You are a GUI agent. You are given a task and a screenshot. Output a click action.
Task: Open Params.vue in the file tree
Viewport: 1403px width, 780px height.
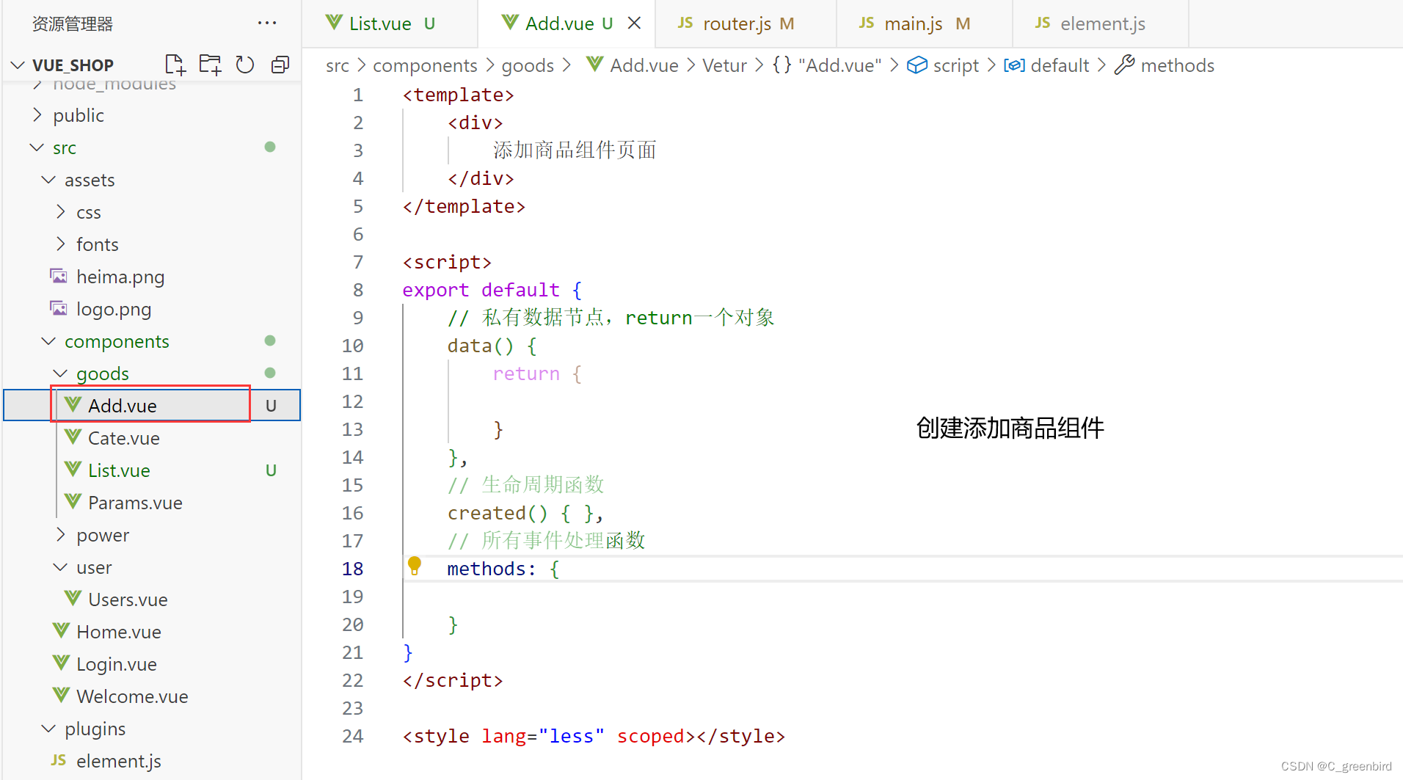(152, 503)
